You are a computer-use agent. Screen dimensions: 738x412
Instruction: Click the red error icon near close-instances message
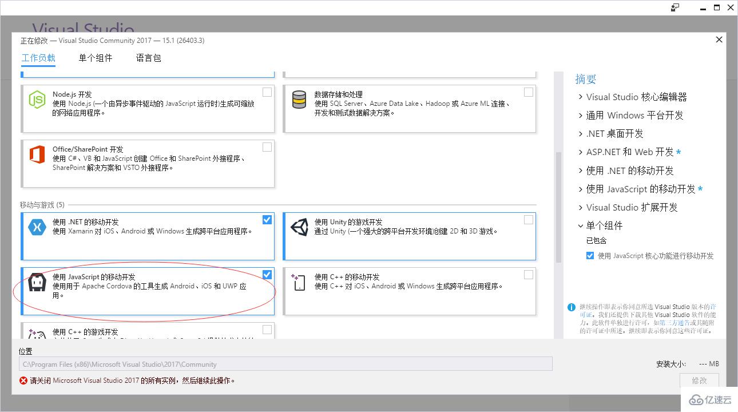[23, 381]
